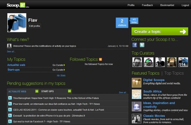
Task: Switch to the Top Topics tab
Action: pyautogui.click(x=174, y=73)
